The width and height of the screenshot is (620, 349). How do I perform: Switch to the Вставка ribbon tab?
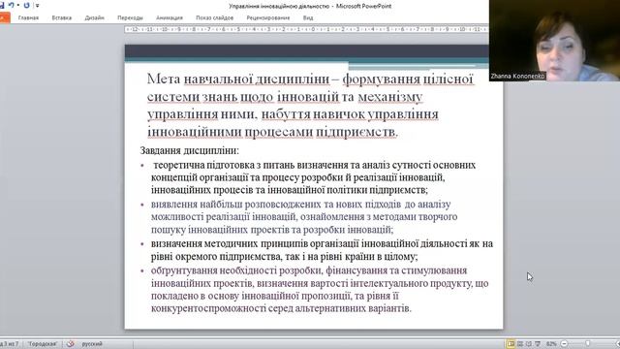click(62, 17)
